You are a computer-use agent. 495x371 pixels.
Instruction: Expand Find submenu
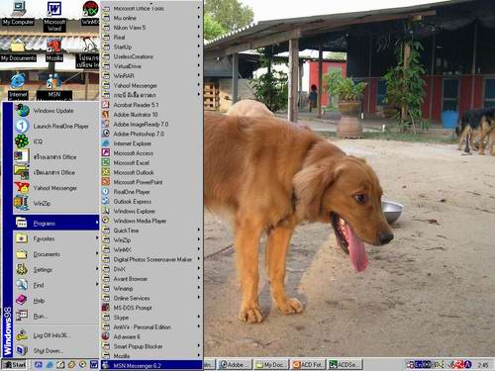coord(56,285)
